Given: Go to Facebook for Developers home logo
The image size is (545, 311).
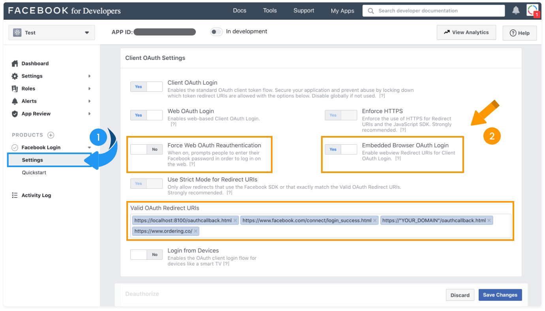Looking at the screenshot, I should click(65, 11).
